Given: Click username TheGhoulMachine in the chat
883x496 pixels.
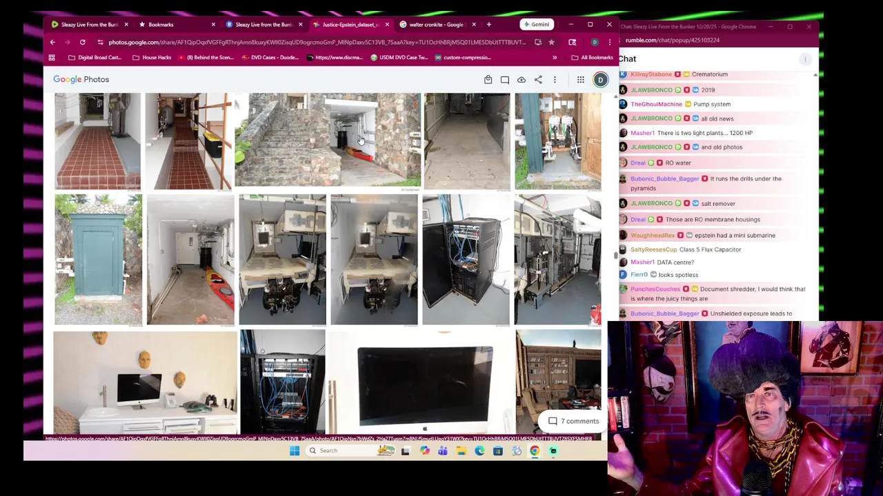Looking at the screenshot, I should click(656, 105).
